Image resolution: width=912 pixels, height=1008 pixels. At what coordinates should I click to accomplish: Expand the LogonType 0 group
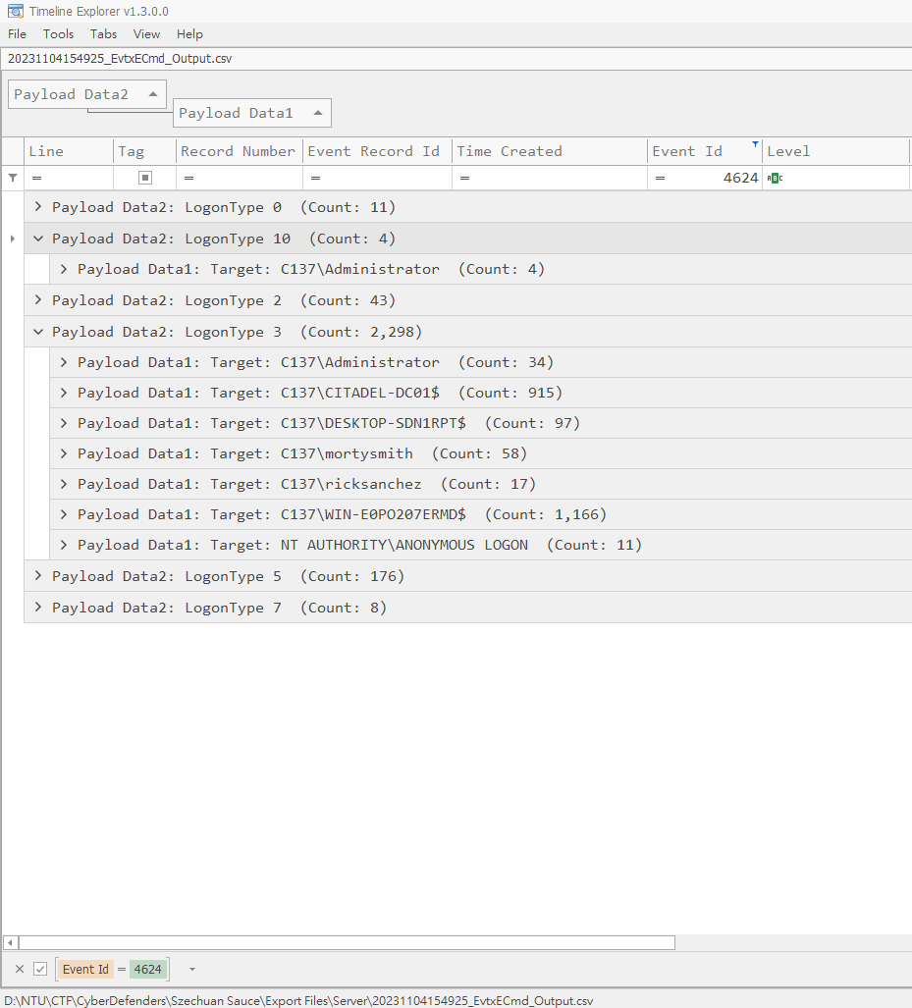(38, 206)
